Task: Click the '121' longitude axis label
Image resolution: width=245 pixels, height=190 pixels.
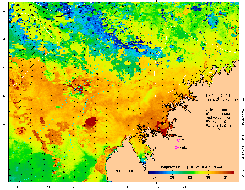Action: click(74, 187)
